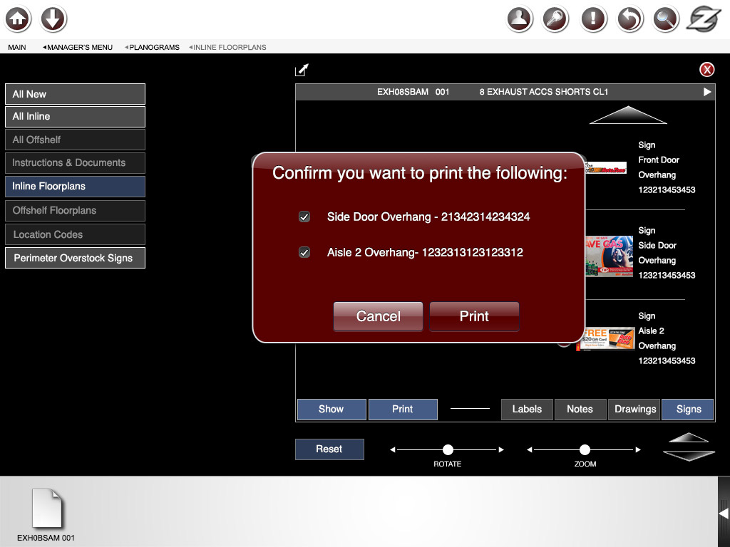
Task: Uncheck Aisle 2 Overhang checkbox
Action: (304, 252)
